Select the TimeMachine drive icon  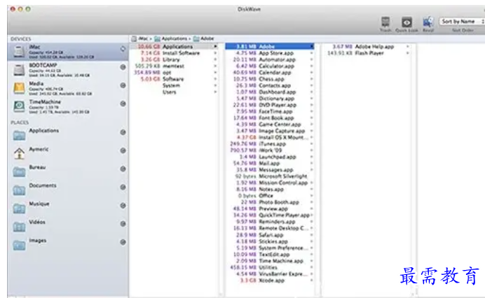point(19,106)
